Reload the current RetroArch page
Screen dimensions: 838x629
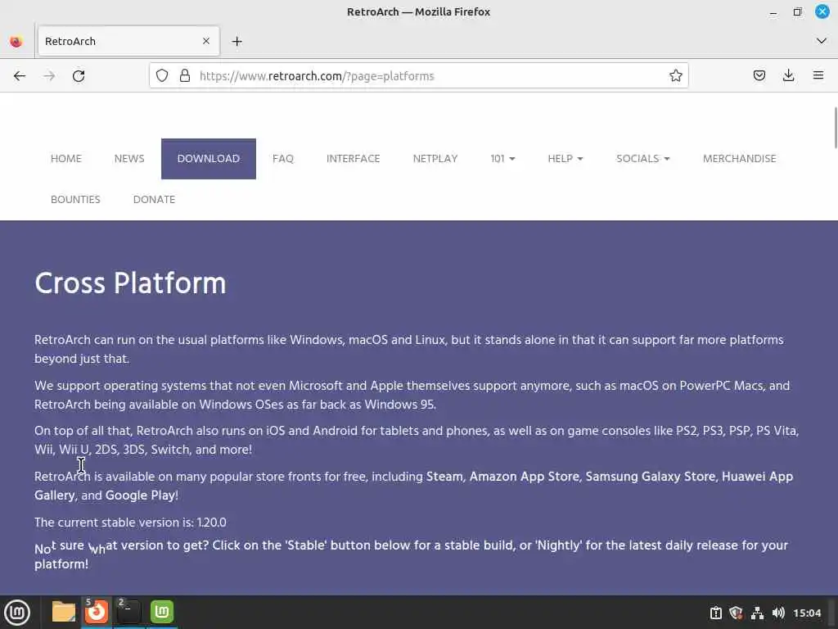(x=79, y=76)
